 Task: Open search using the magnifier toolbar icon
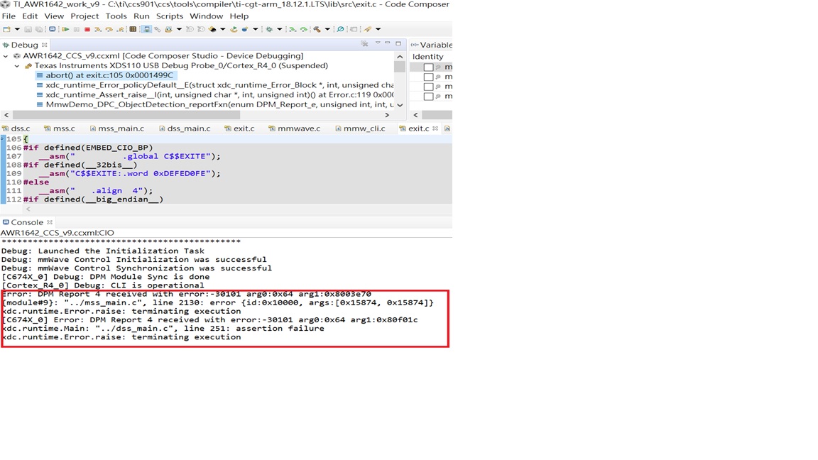pyautogui.click(x=340, y=29)
